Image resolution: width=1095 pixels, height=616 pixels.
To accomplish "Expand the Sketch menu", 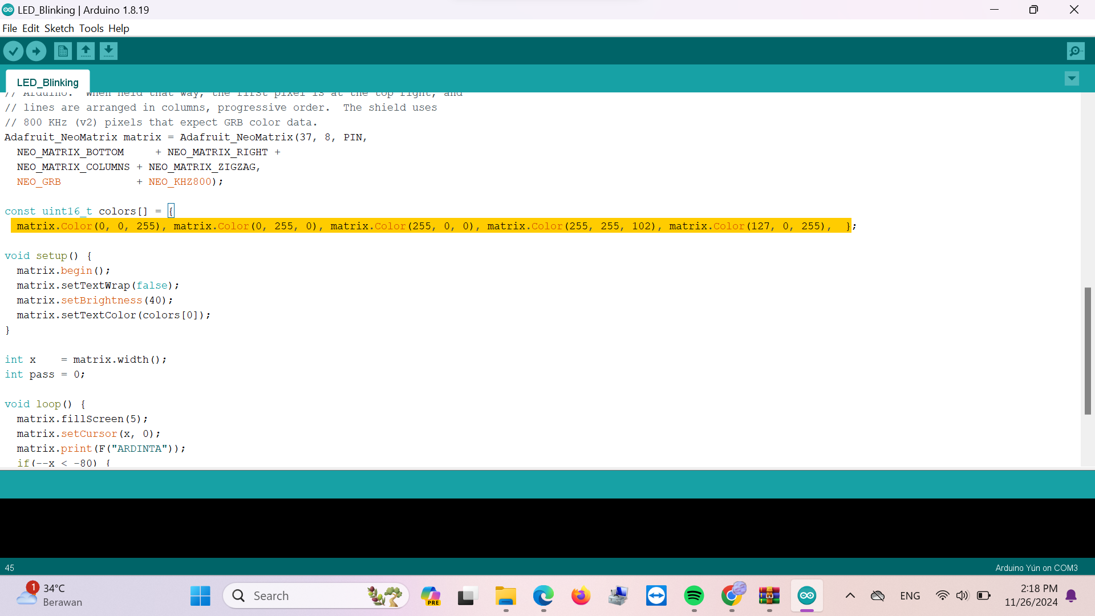I will pos(59,29).
